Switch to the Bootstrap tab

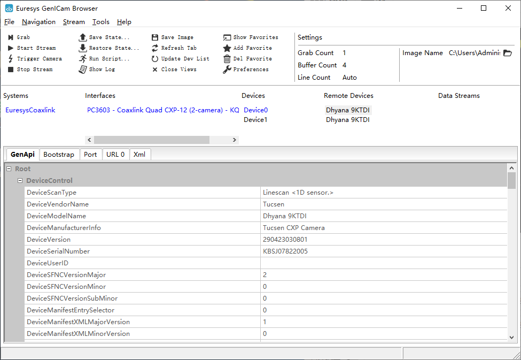pyautogui.click(x=59, y=155)
